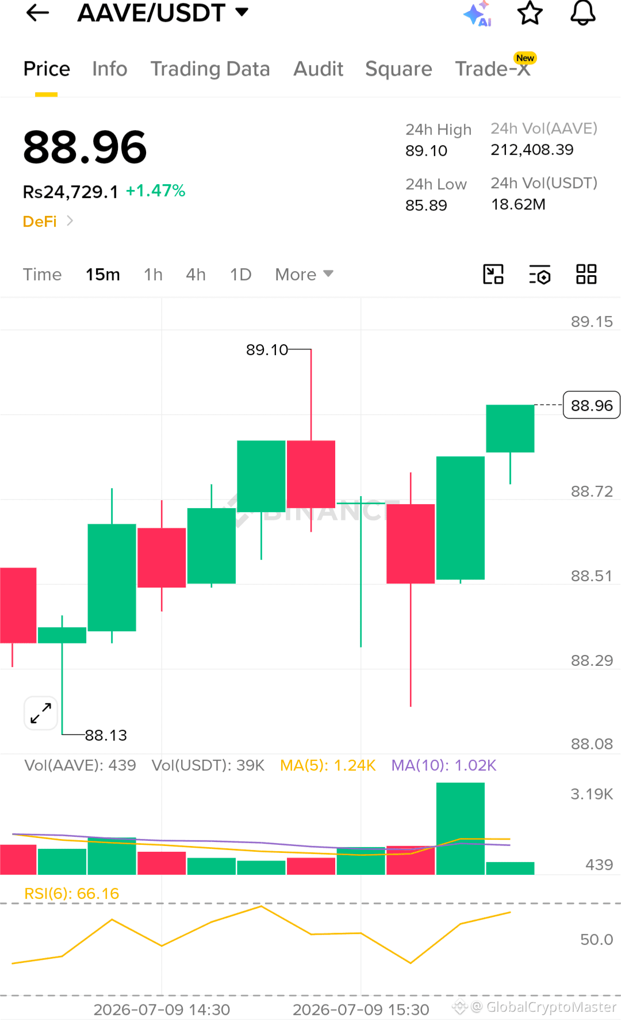Image resolution: width=621 pixels, height=1021 pixels.
Task: Tap the Rs24,729.1 converted price
Action: point(70,192)
